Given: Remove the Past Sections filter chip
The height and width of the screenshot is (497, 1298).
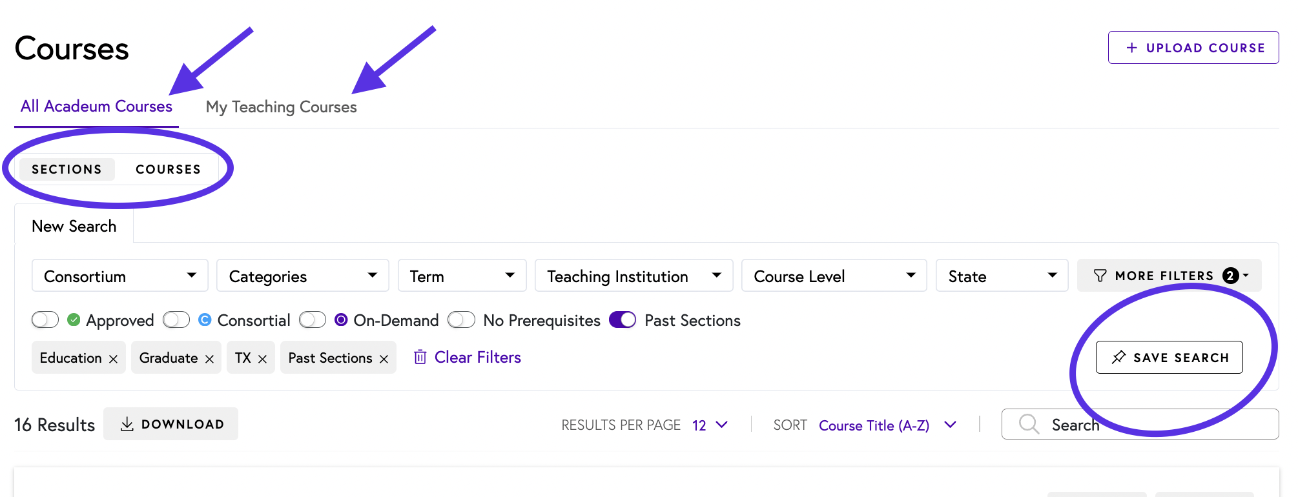Looking at the screenshot, I should click(384, 359).
